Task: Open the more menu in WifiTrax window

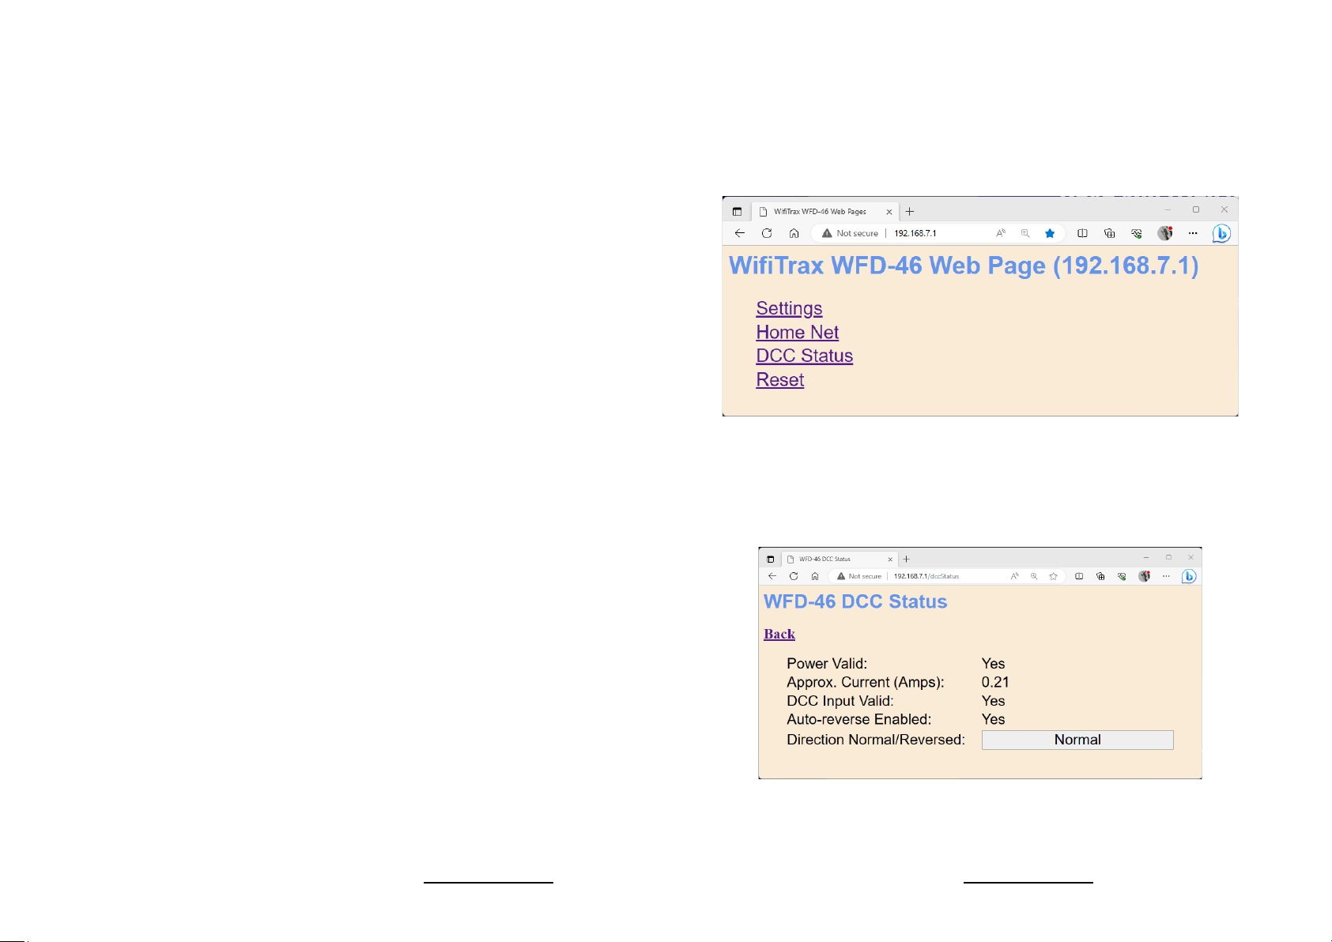Action: click(1193, 233)
